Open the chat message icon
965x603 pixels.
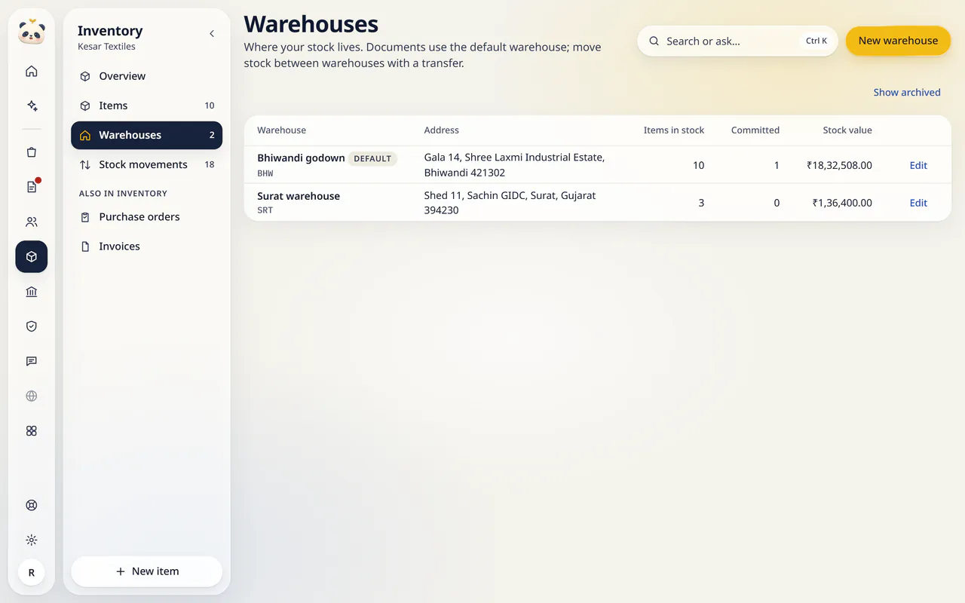32,361
